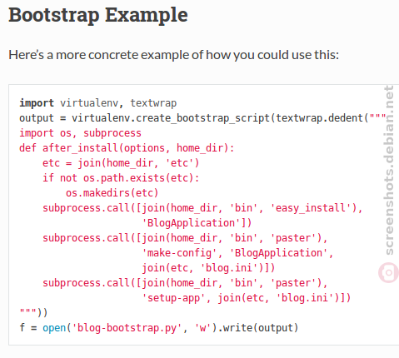Click the "etc = join(home_dir, 'etc')" line
This screenshot has height=358, width=399.
click(x=121, y=163)
